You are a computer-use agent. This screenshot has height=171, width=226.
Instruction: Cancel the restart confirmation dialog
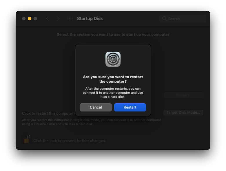tap(96, 107)
